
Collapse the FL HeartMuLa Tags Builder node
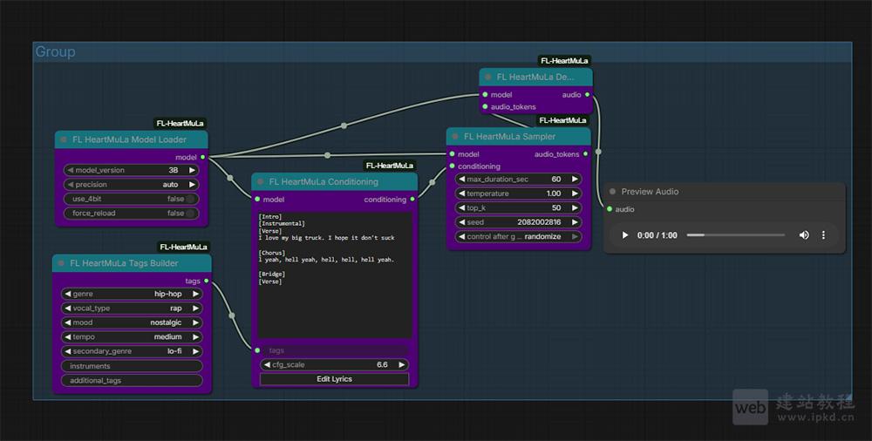pos(61,263)
